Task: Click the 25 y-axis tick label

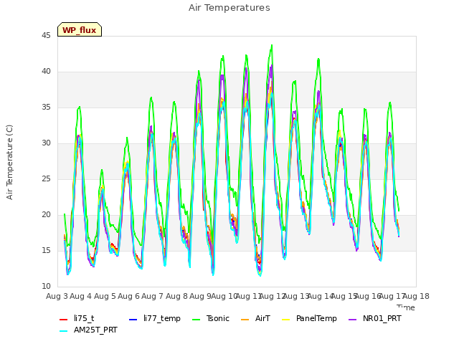Action: 46,179
